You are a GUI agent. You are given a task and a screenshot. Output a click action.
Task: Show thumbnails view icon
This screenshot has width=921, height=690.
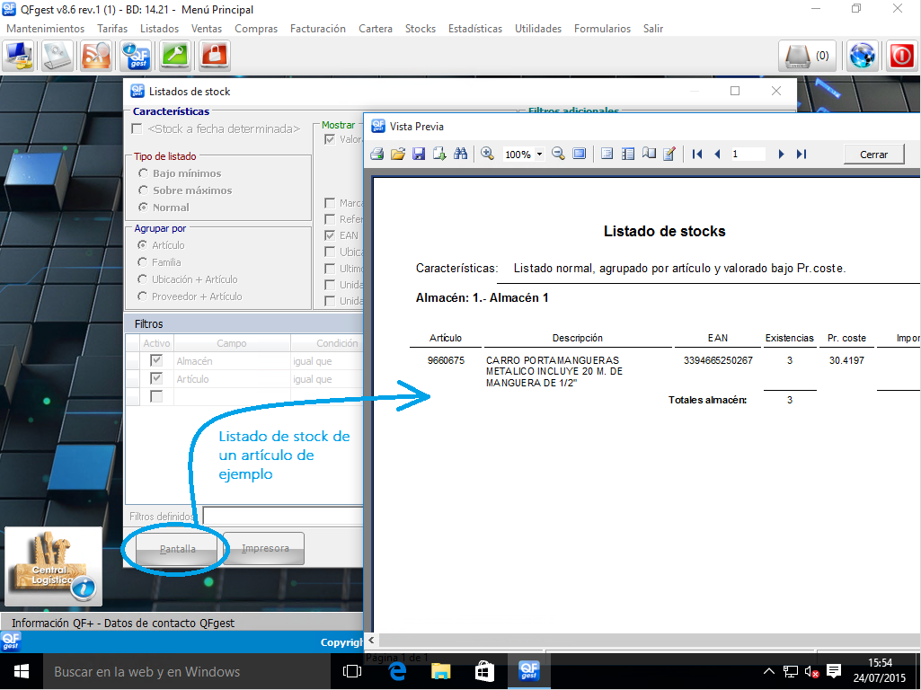[x=628, y=154]
